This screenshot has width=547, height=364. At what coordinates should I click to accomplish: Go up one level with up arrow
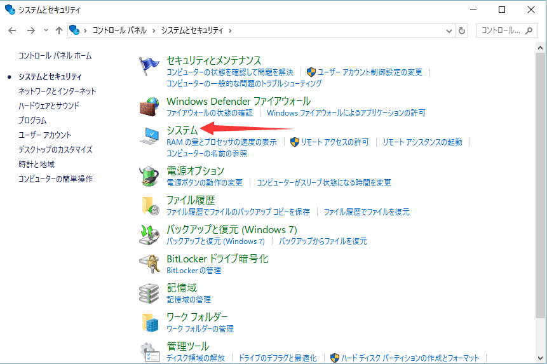coord(60,30)
